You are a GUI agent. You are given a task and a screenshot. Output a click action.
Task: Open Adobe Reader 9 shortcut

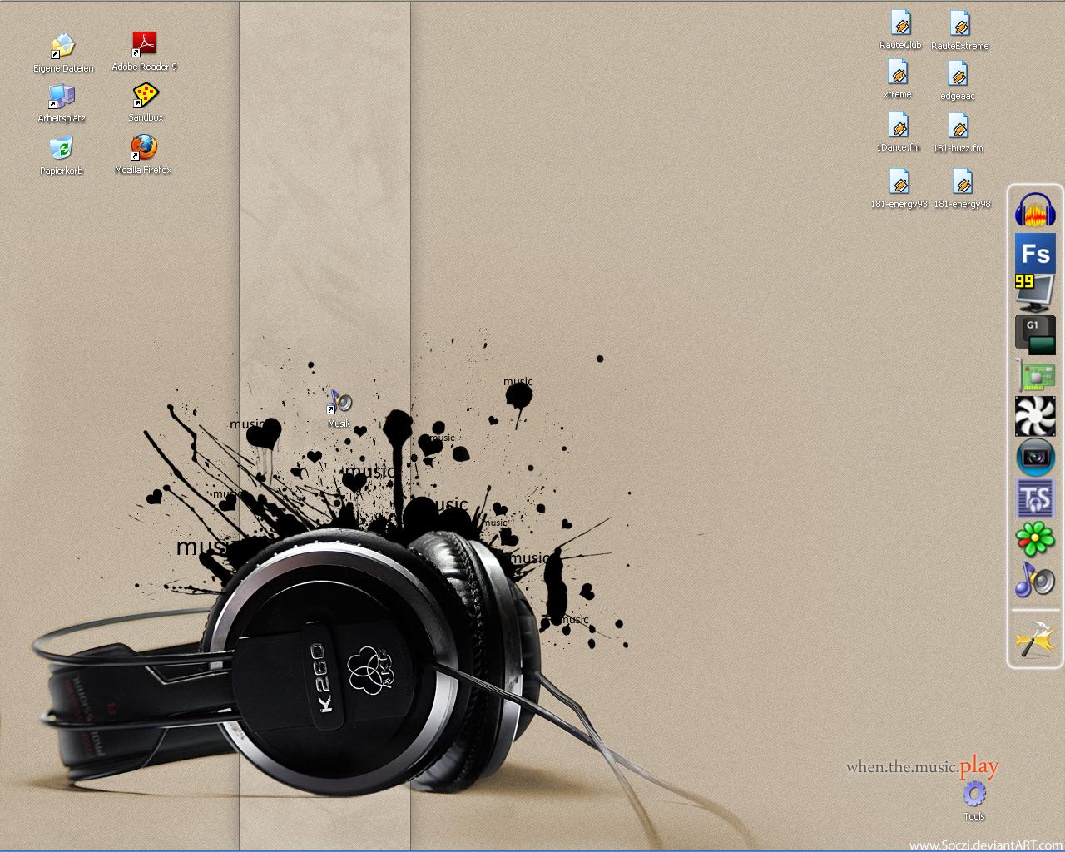[145, 44]
